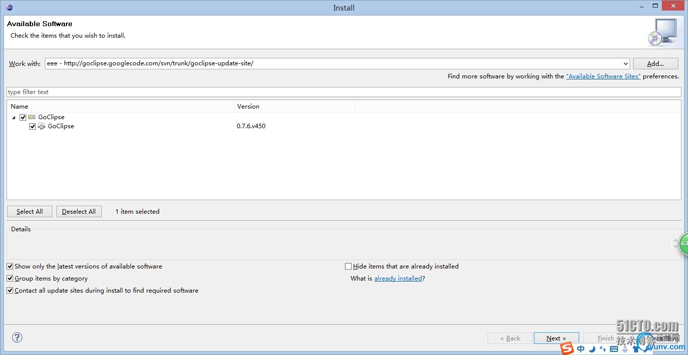This screenshot has width=688, height=355.
Task: Click the IME moon mode icon
Action: tap(592, 349)
